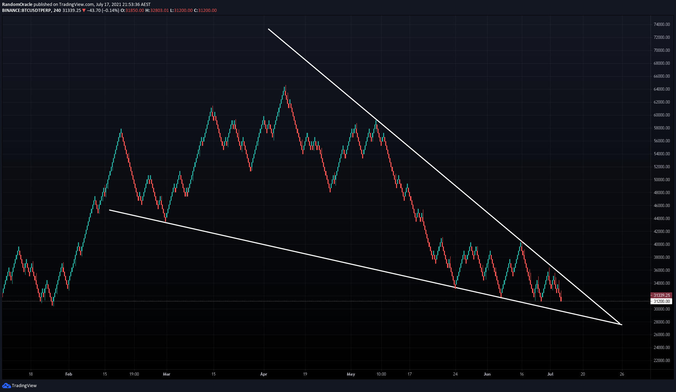Click the −43.70 (−0.14%) change value
Screen dimensions: 676x392
pyautogui.click(x=103, y=10)
